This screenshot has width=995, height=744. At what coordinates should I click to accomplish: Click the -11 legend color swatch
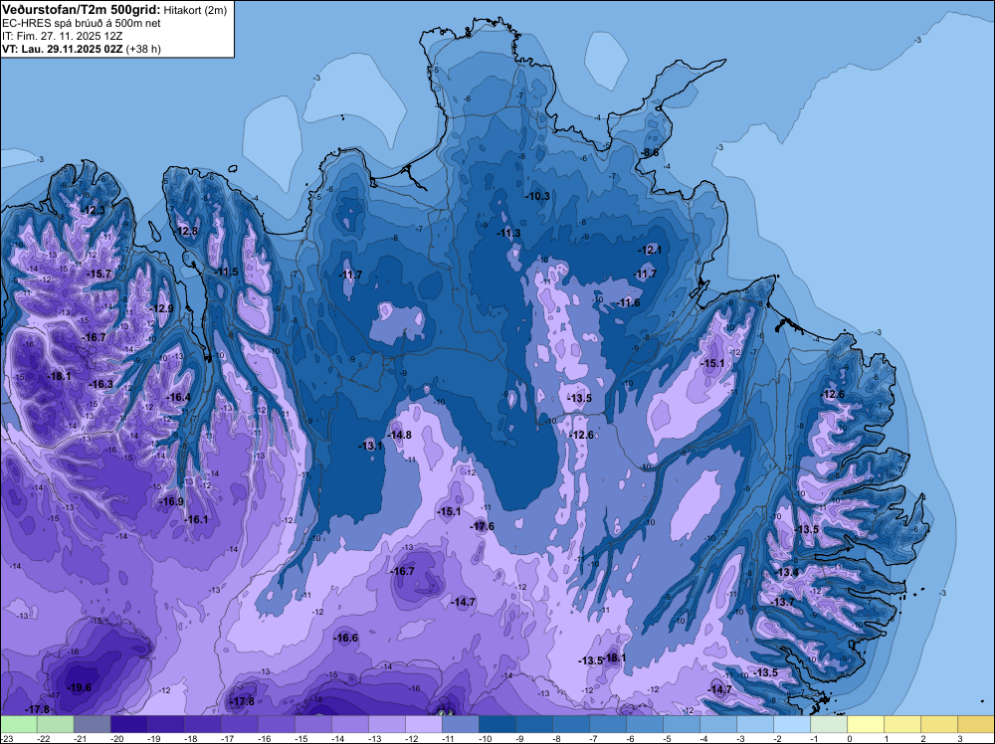[x=460, y=724]
